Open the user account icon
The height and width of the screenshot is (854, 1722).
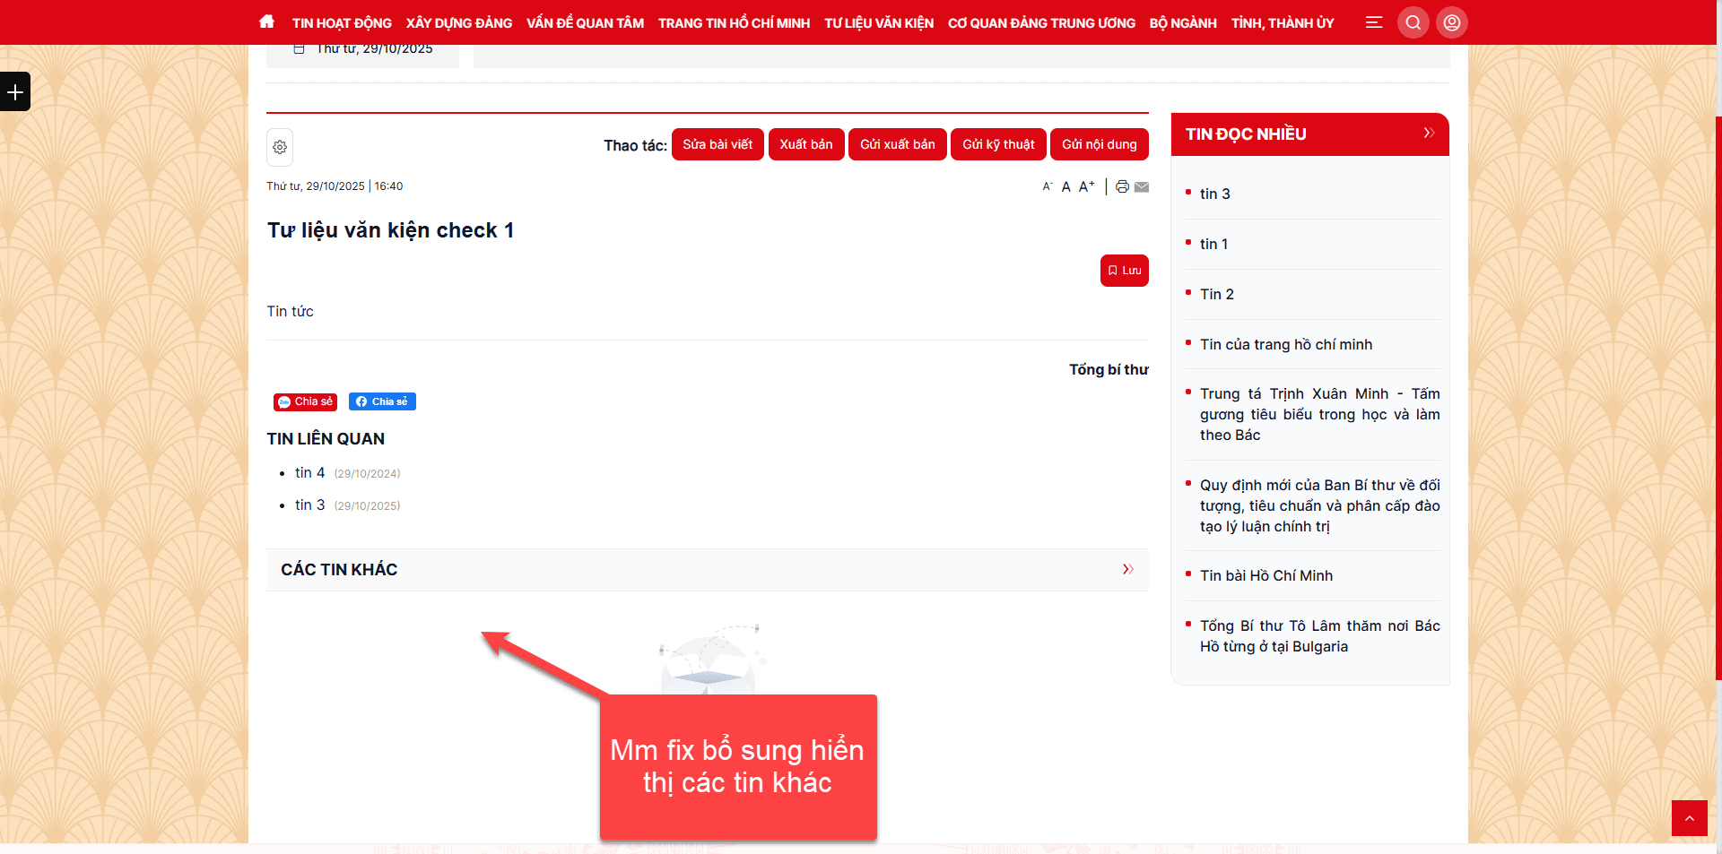click(x=1451, y=22)
